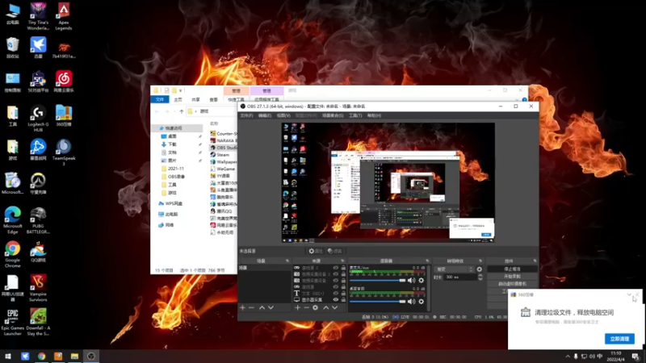
Task: Click 立即清理 in the 360 popup
Action: point(619,339)
